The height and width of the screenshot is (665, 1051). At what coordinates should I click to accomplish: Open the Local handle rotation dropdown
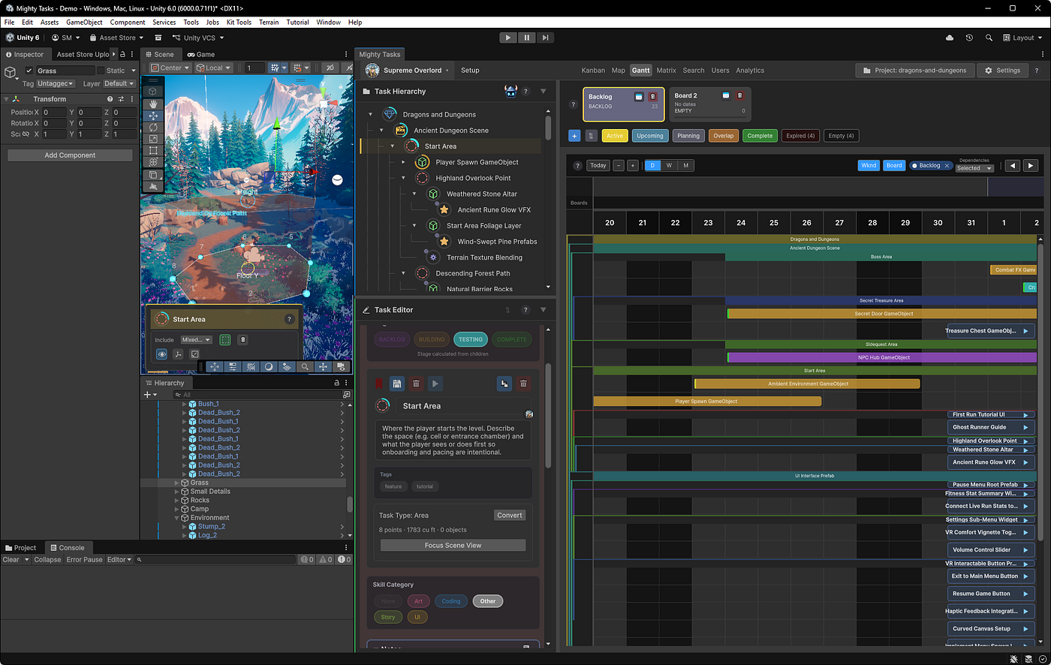click(x=213, y=68)
